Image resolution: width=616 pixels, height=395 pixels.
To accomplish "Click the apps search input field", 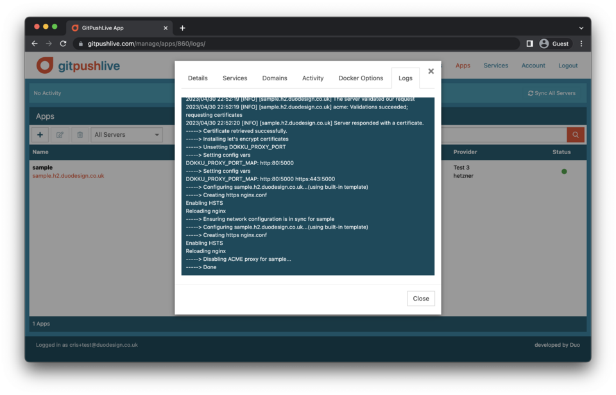I will (504, 134).
